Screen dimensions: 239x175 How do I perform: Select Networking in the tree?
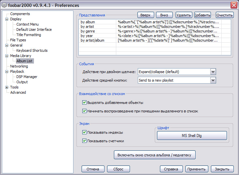point(19,66)
